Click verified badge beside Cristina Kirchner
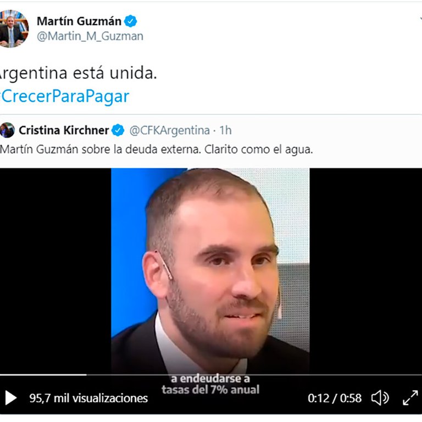 point(118,130)
